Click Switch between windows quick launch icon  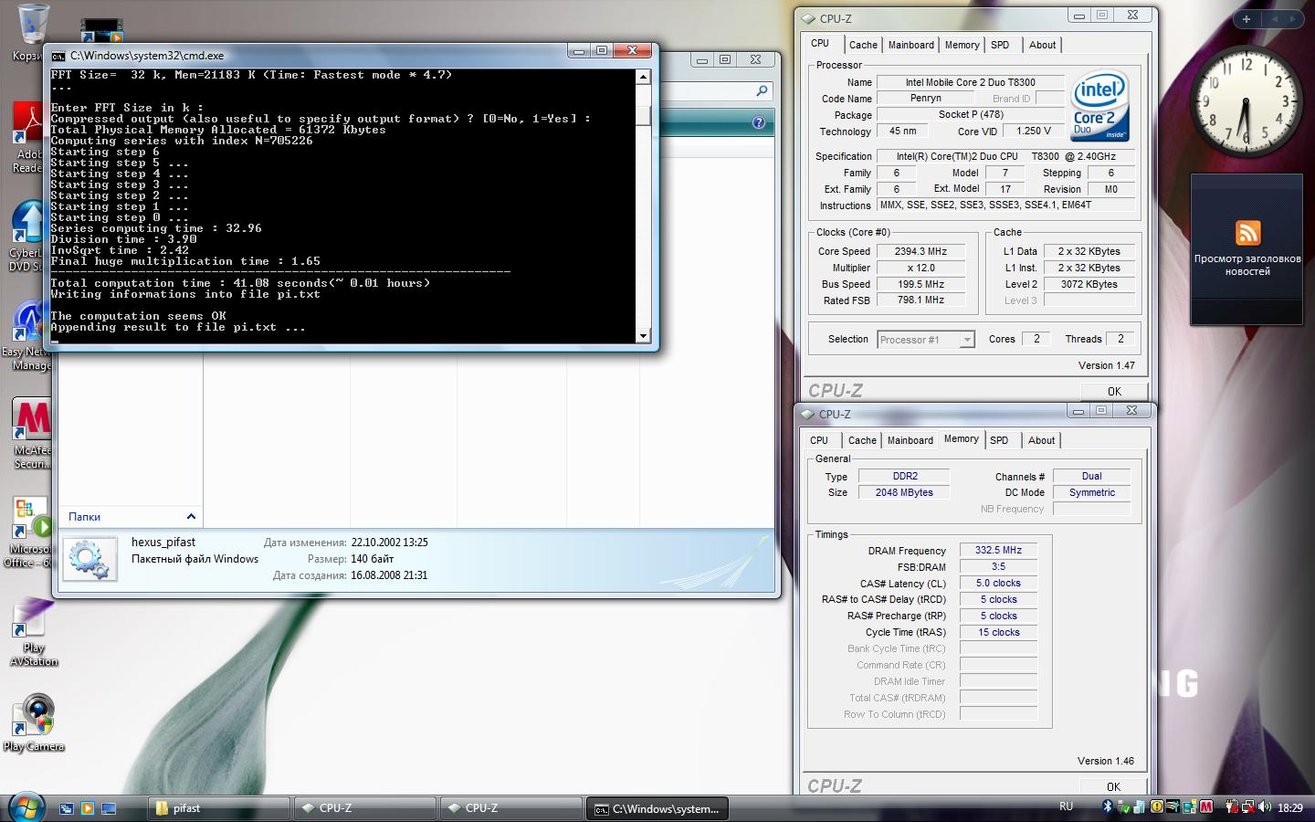pyautogui.click(x=67, y=808)
